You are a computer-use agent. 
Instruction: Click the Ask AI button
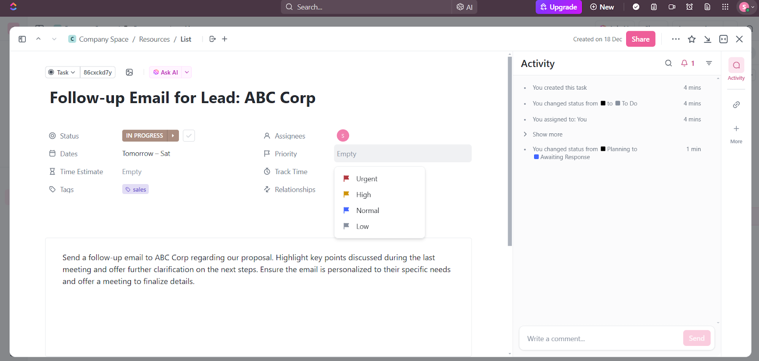click(x=166, y=72)
